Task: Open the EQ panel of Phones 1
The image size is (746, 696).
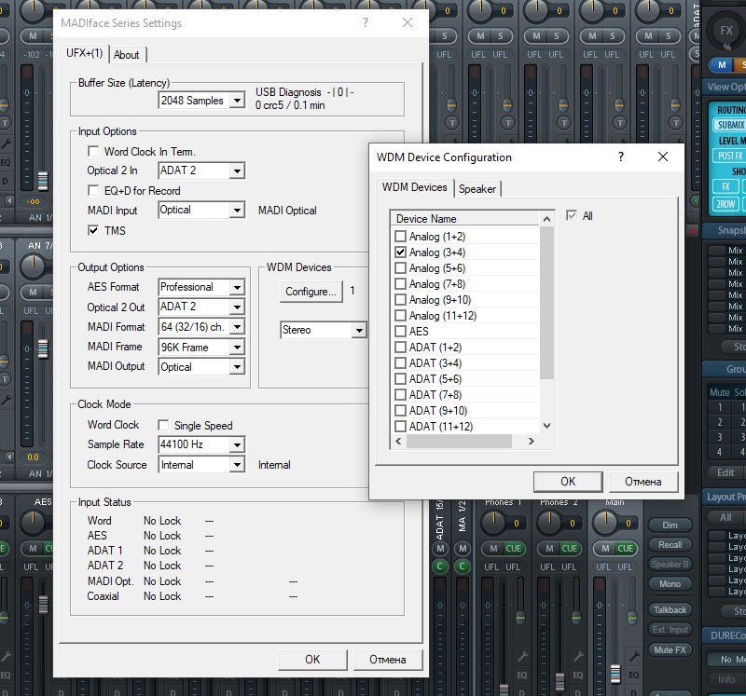Action: [522, 676]
